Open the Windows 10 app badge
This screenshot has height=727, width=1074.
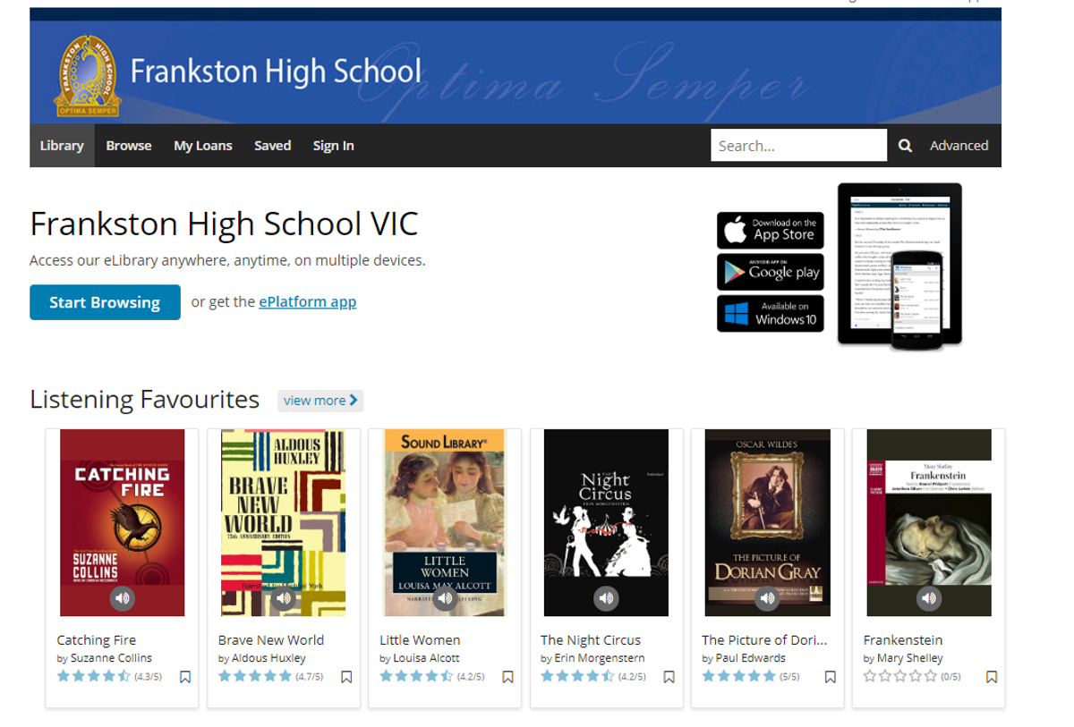point(770,314)
